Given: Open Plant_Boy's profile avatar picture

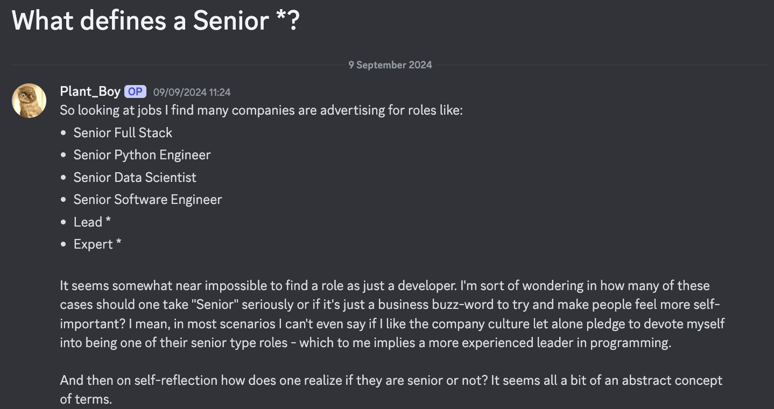Looking at the screenshot, I should tap(29, 101).
